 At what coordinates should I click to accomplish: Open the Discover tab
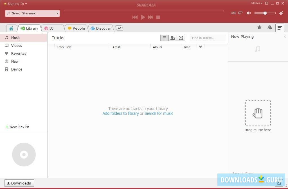point(101,28)
